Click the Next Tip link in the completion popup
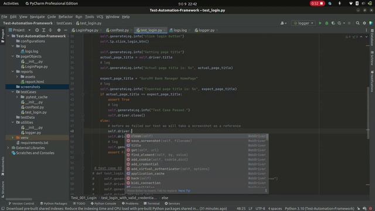 [184, 190]
